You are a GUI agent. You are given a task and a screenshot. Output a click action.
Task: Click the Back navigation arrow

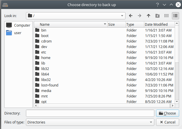tap(131, 16)
